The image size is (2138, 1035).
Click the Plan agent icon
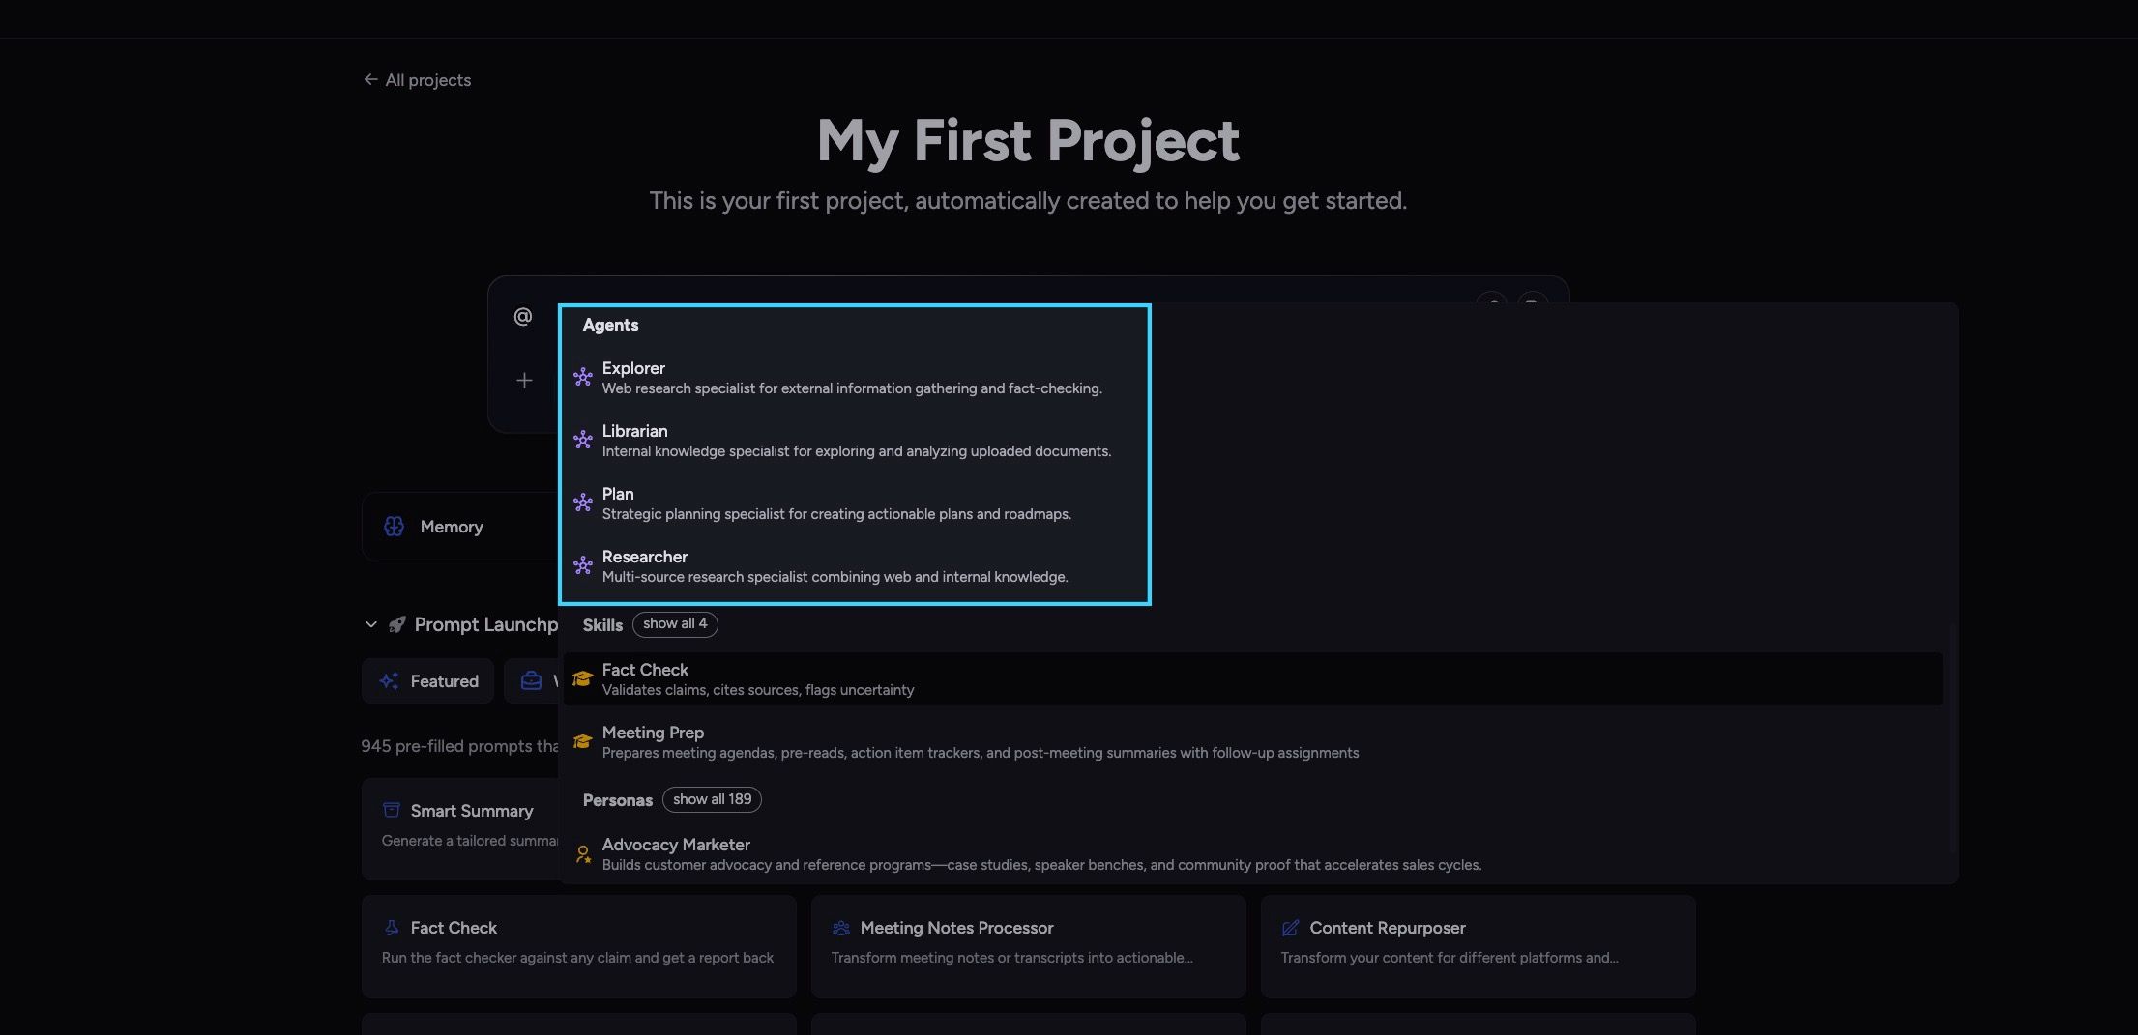coord(582,503)
